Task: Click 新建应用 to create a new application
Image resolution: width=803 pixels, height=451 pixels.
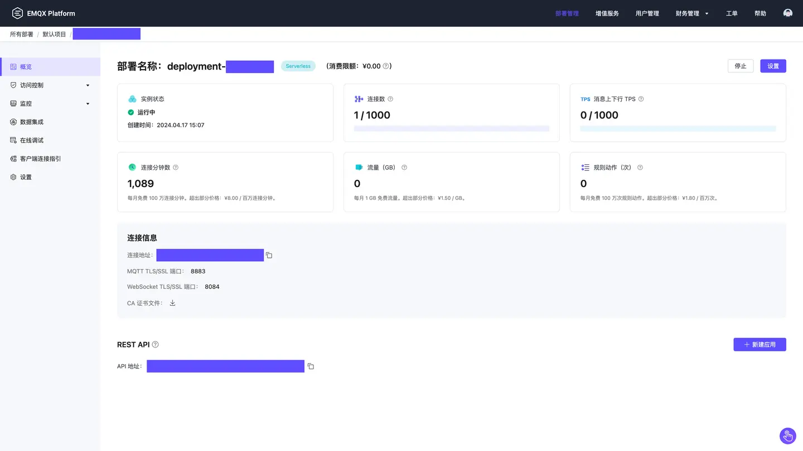Action: [x=760, y=344]
